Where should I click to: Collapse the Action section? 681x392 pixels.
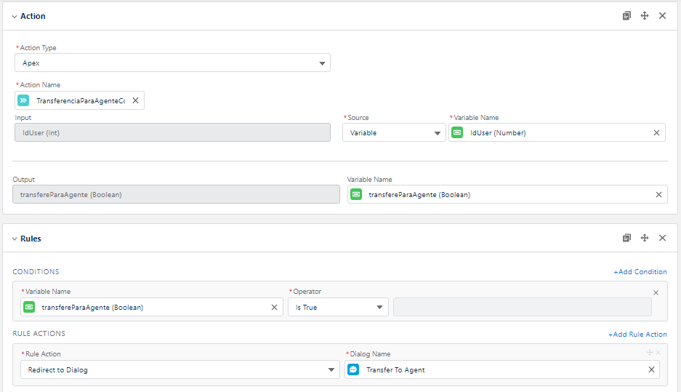click(x=14, y=16)
